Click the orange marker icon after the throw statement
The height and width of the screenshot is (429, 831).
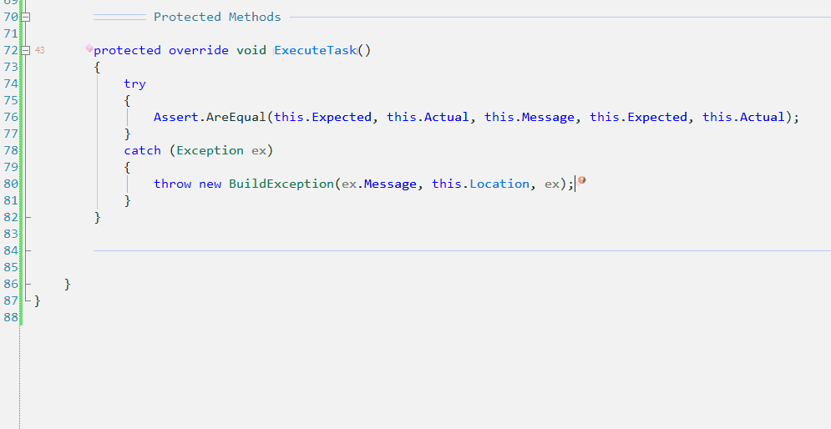point(581,180)
